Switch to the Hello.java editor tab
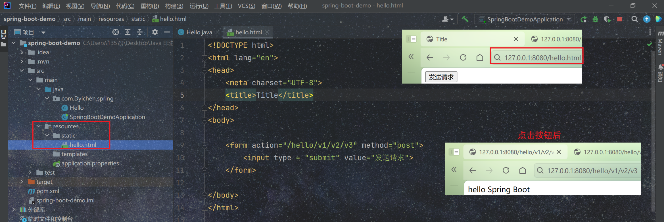Image resolution: width=664 pixels, height=222 pixels. 199,32
